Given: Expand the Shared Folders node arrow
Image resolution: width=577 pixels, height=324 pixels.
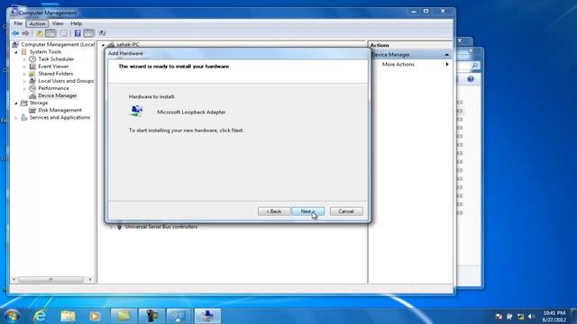Looking at the screenshot, I should 24,74.
